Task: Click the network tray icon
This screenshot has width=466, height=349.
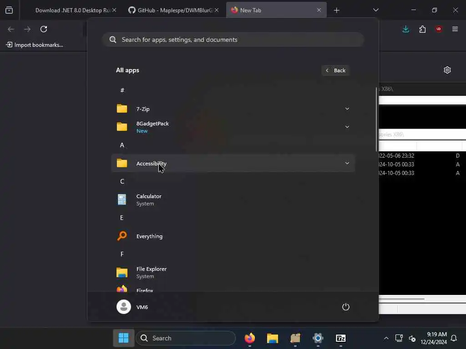Action: 399,338
